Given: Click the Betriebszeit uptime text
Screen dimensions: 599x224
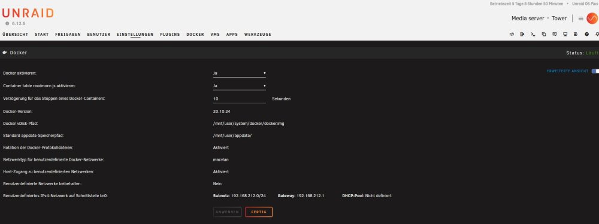Looking at the screenshot, I should tap(527, 4).
